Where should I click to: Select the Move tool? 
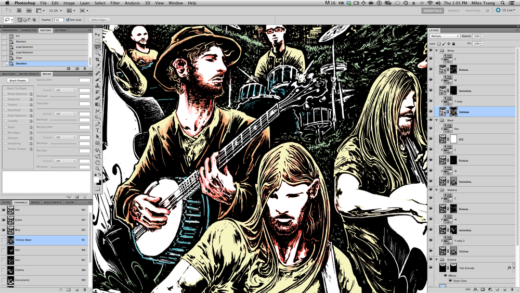coord(98,34)
